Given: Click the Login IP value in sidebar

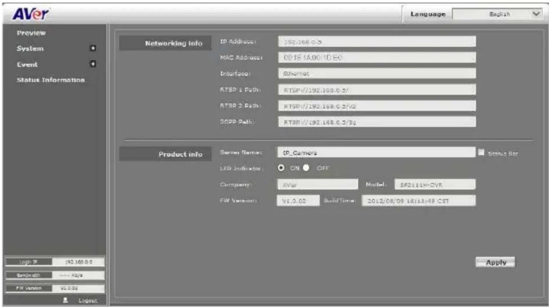Looking at the screenshot, I should 78,262.
